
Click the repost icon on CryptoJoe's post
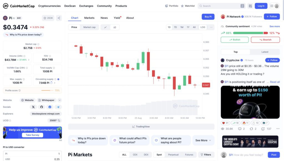(x=251, y=129)
